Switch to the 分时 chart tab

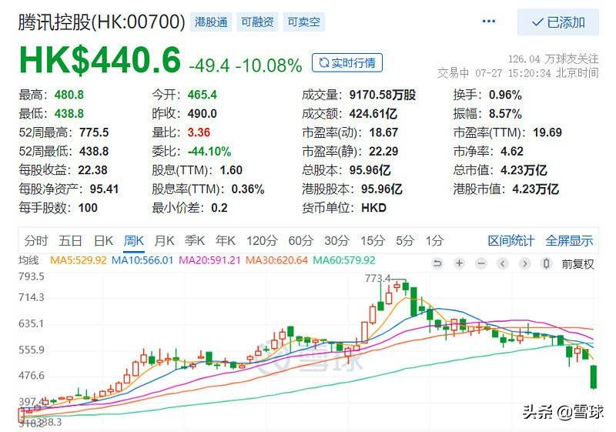pos(35,240)
